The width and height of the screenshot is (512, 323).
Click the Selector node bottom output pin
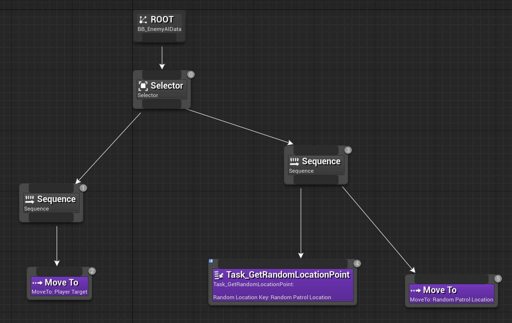[162, 104]
